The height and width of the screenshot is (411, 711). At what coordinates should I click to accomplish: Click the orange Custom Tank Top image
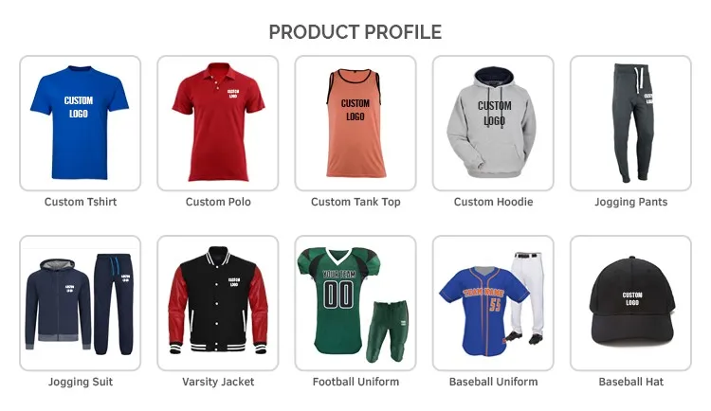(355, 123)
